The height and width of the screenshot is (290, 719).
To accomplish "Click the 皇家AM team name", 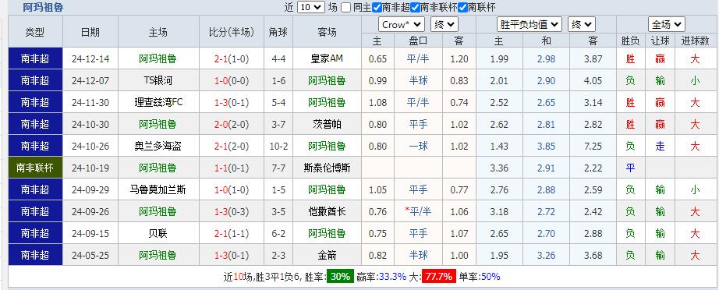I will 327,58.
